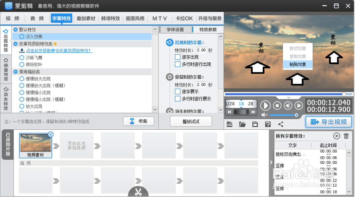Click 播放试试 button
The height and width of the screenshot is (197, 355).
tap(191, 122)
